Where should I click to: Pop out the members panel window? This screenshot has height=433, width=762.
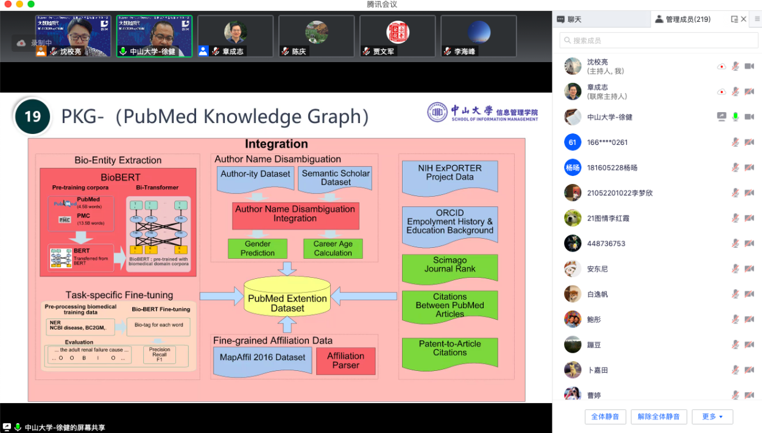[735, 19]
